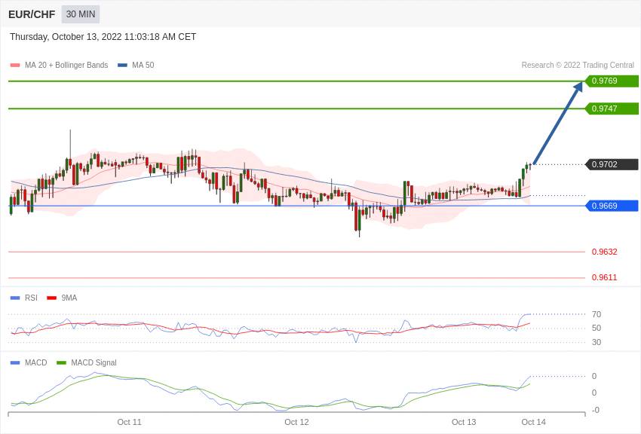641x434 pixels.
Task: Select the 0.9769 green resistance label
Action: 612,81
